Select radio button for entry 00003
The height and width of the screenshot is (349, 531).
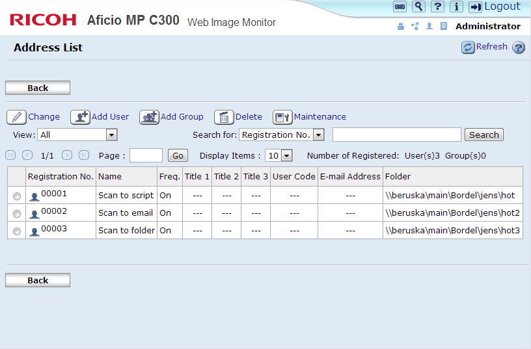point(17,231)
